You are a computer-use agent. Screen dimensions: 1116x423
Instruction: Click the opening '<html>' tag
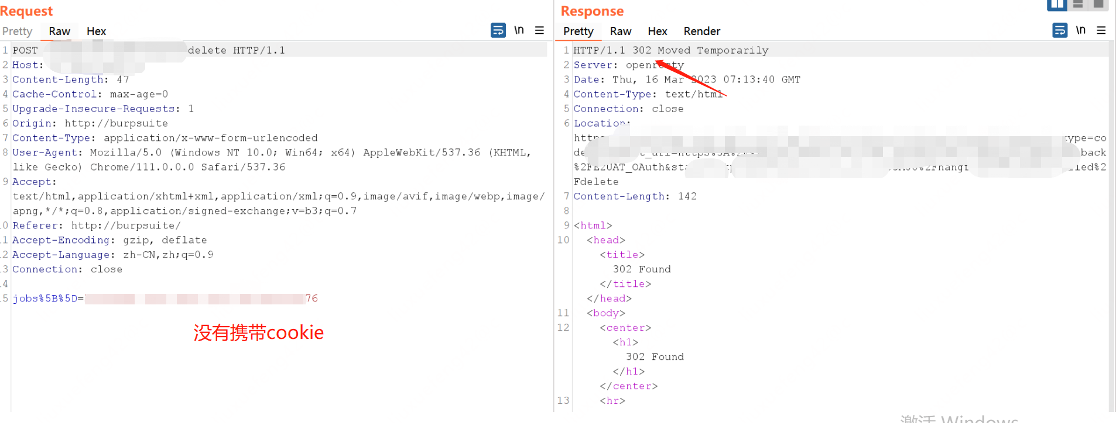[593, 226]
